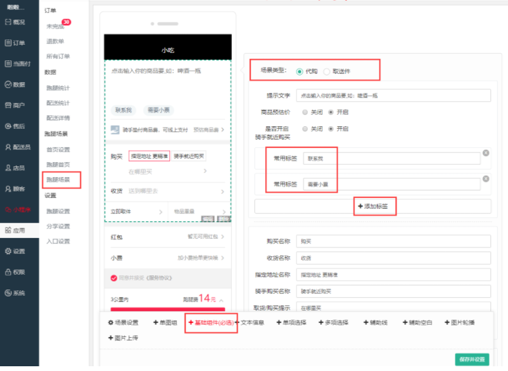Viewport: 508px width, 371px height.
Task: Add 文本信息 component
Action: click(x=250, y=322)
